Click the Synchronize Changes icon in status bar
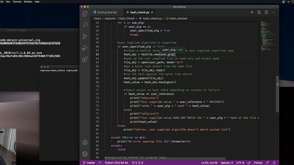The width and height of the screenshot is (294, 165). (x=100, y=163)
